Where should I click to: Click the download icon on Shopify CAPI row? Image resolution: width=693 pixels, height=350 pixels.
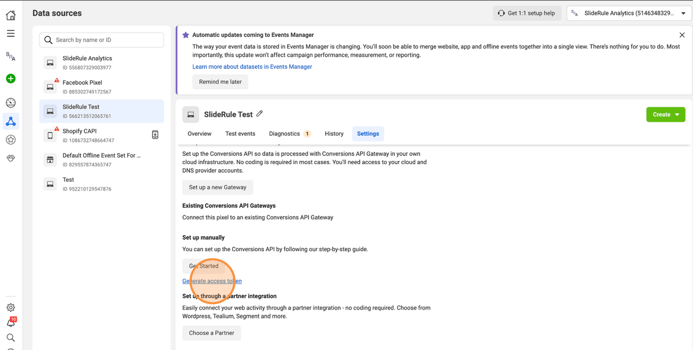coord(155,135)
